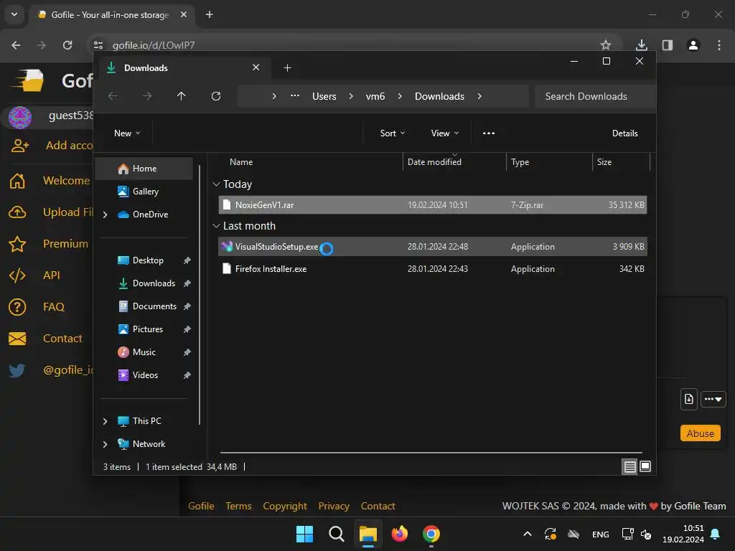
Task: Open Chrome side panel icon
Action: coord(667,45)
